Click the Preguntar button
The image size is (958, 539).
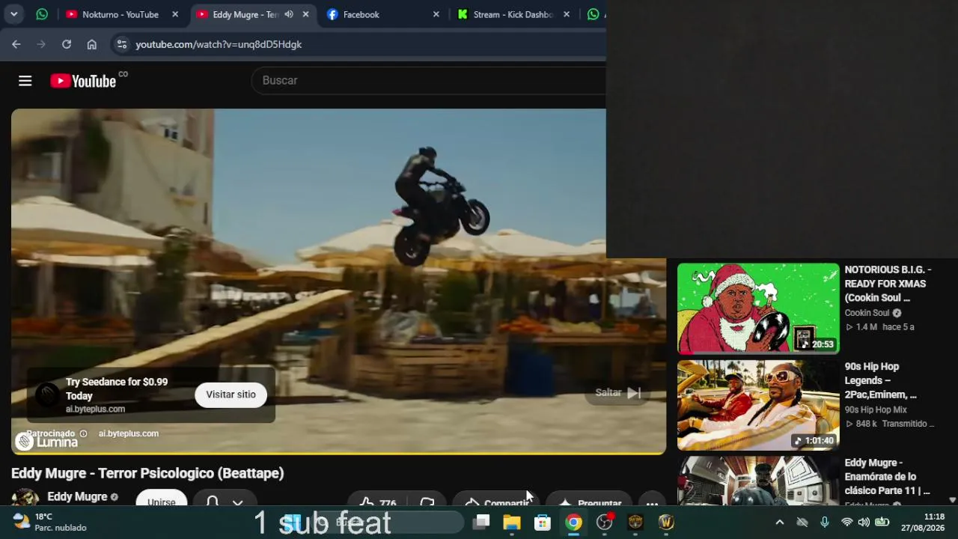tap(589, 500)
